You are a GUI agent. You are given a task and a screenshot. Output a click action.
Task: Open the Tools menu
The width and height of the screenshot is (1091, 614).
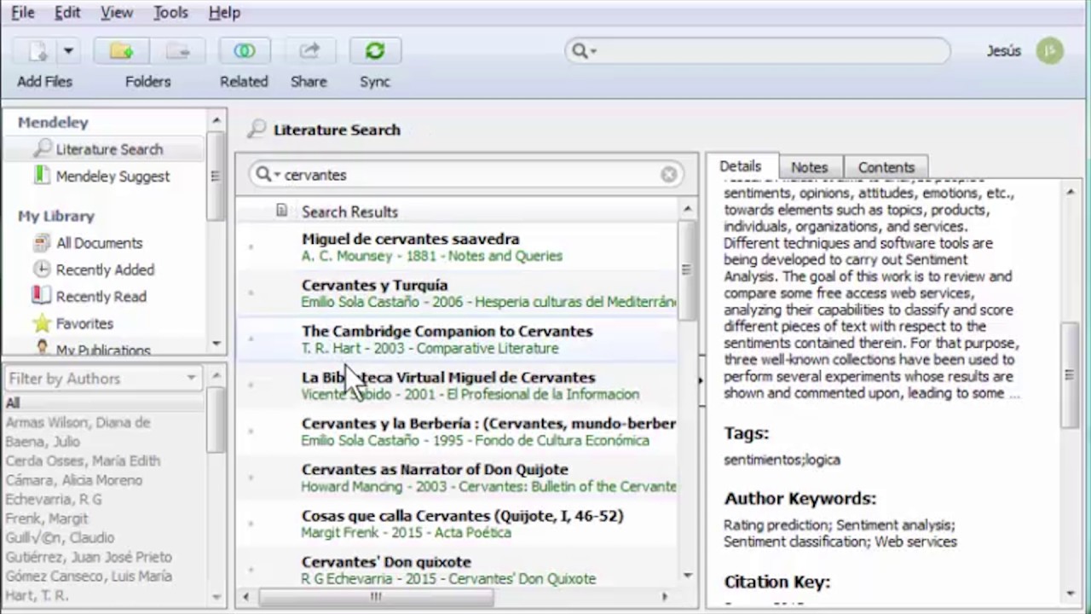[x=170, y=13]
